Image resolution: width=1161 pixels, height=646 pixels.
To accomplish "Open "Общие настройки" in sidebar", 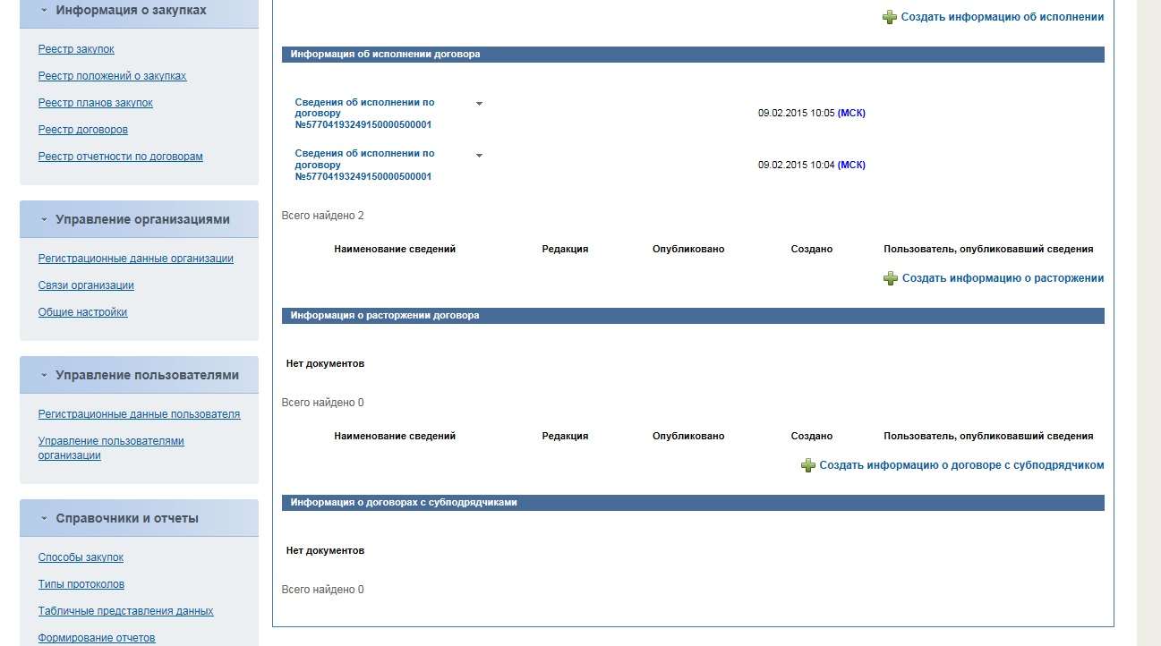I will click(82, 312).
